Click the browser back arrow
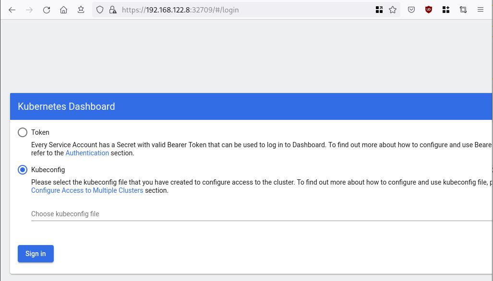The width and height of the screenshot is (493, 281). (12, 10)
